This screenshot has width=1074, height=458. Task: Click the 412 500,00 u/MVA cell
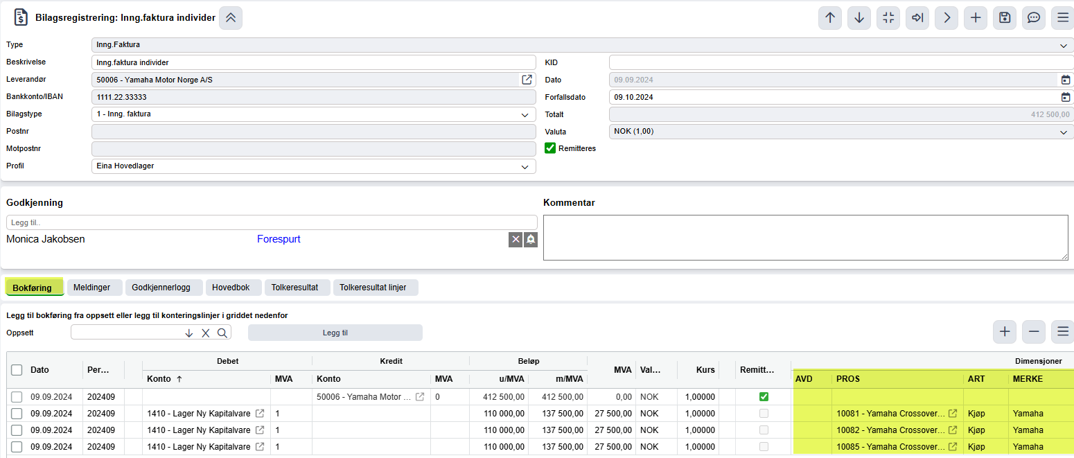pos(498,397)
